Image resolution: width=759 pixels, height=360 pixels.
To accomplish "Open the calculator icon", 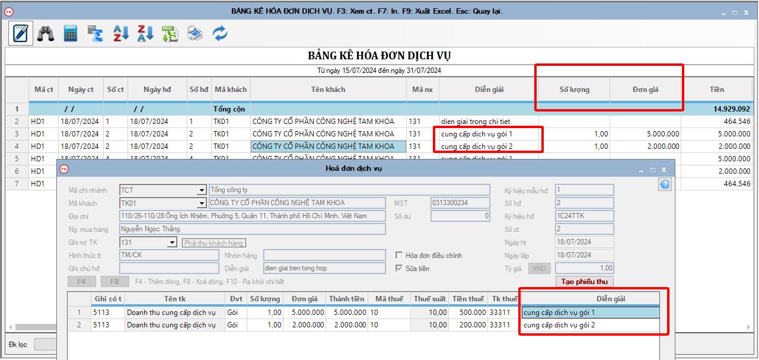I will tap(71, 33).
